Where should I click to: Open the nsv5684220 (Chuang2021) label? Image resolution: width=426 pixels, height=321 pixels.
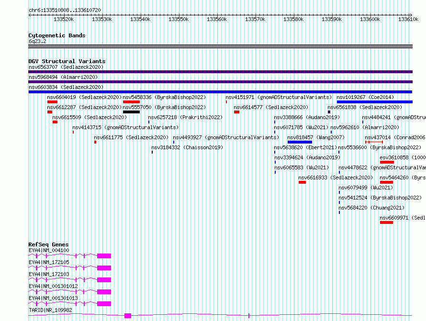pyautogui.click(x=371, y=208)
